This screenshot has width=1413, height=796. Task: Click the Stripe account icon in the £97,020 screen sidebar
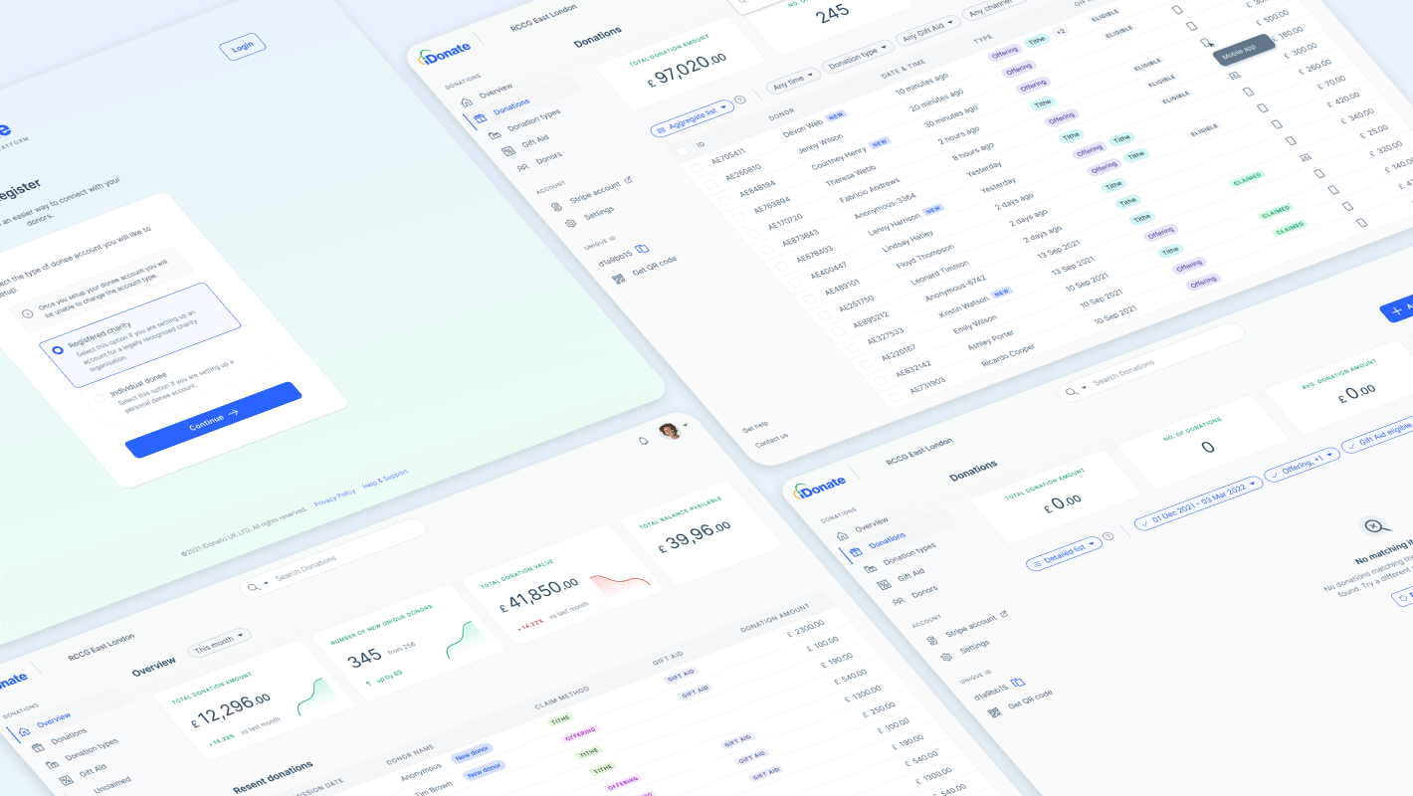click(x=556, y=208)
